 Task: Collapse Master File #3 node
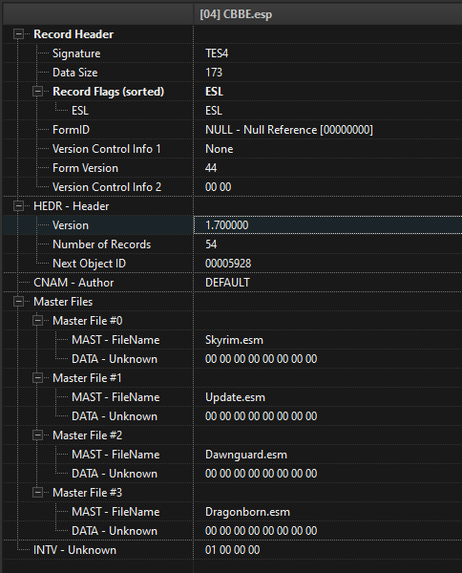[x=37, y=493]
